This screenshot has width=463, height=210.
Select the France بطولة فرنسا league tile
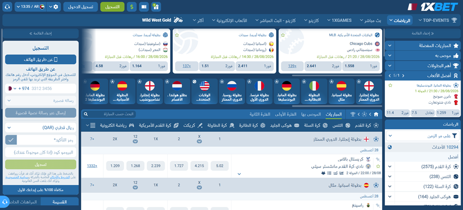coord(259,91)
